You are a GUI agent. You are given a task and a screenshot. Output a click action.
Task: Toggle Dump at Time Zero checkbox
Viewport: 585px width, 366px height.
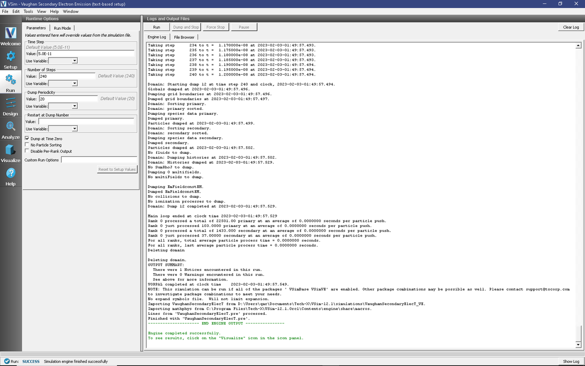click(27, 139)
